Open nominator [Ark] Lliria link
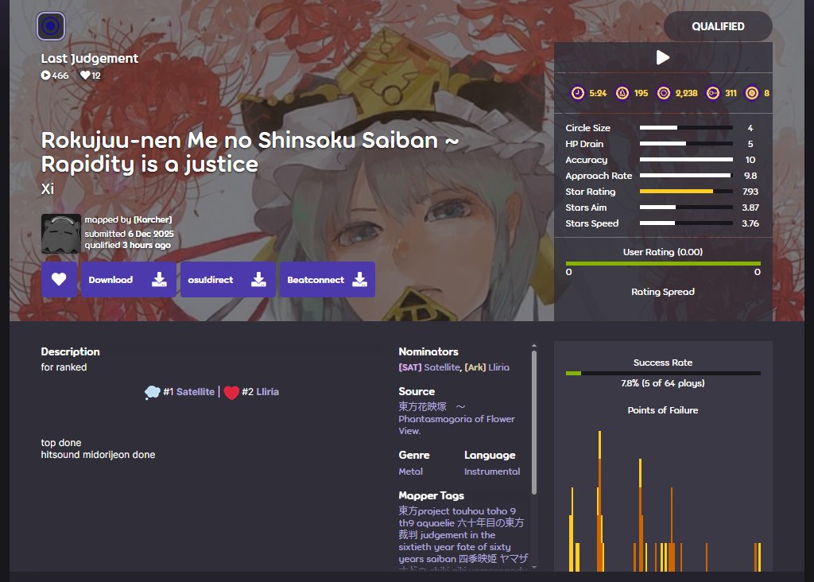814x582 pixels. [x=487, y=367]
